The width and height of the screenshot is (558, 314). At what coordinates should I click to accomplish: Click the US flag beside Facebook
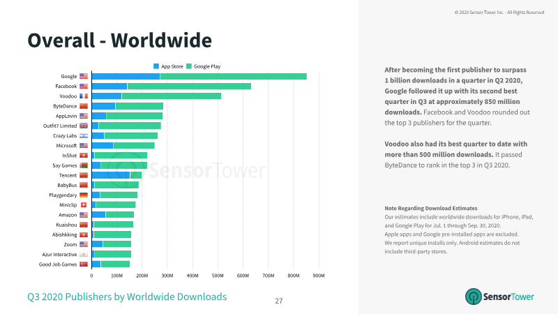click(x=84, y=86)
